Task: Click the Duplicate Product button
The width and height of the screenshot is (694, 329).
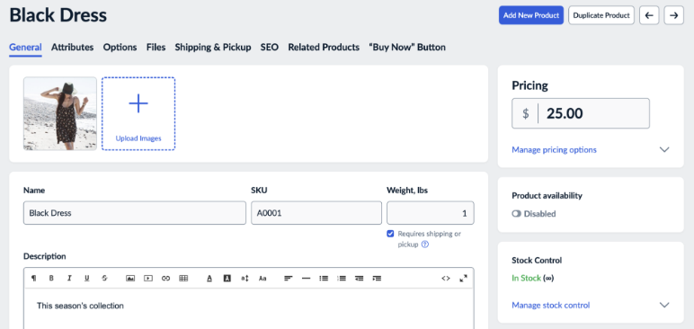Action: pyautogui.click(x=601, y=15)
